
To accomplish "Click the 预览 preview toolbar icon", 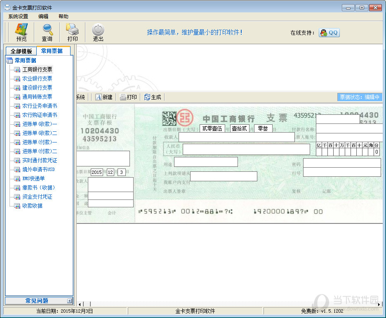I will (21, 32).
